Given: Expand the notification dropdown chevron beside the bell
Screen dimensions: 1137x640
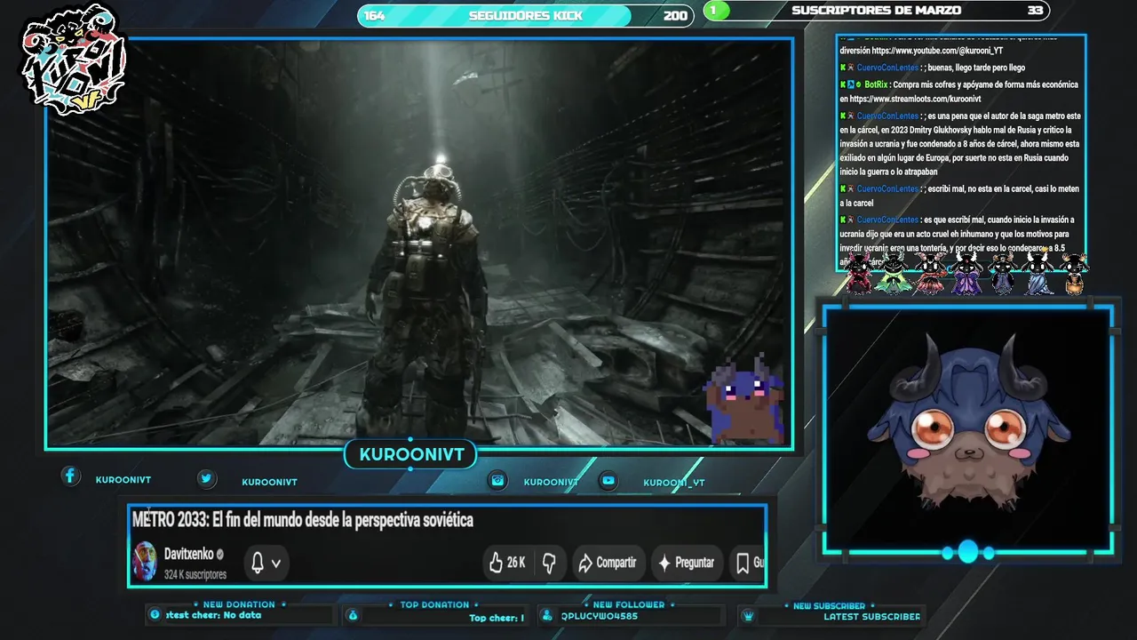Looking at the screenshot, I should click(276, 564).
